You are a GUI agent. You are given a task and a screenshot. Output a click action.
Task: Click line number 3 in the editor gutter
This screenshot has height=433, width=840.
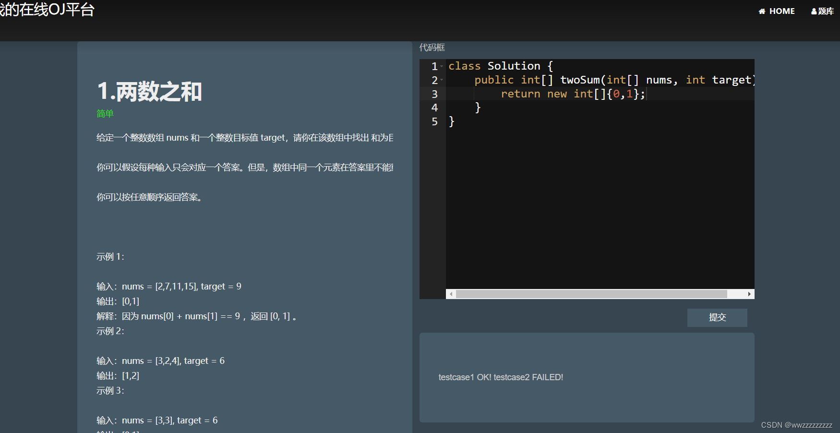click(434, 94)
